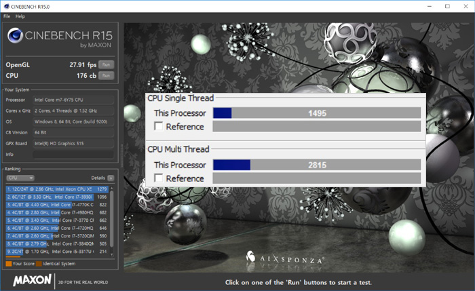The image size is (475, 291).
Task: Select ranking row i7-4720HQ 646
Action: (x=57, y=228)
